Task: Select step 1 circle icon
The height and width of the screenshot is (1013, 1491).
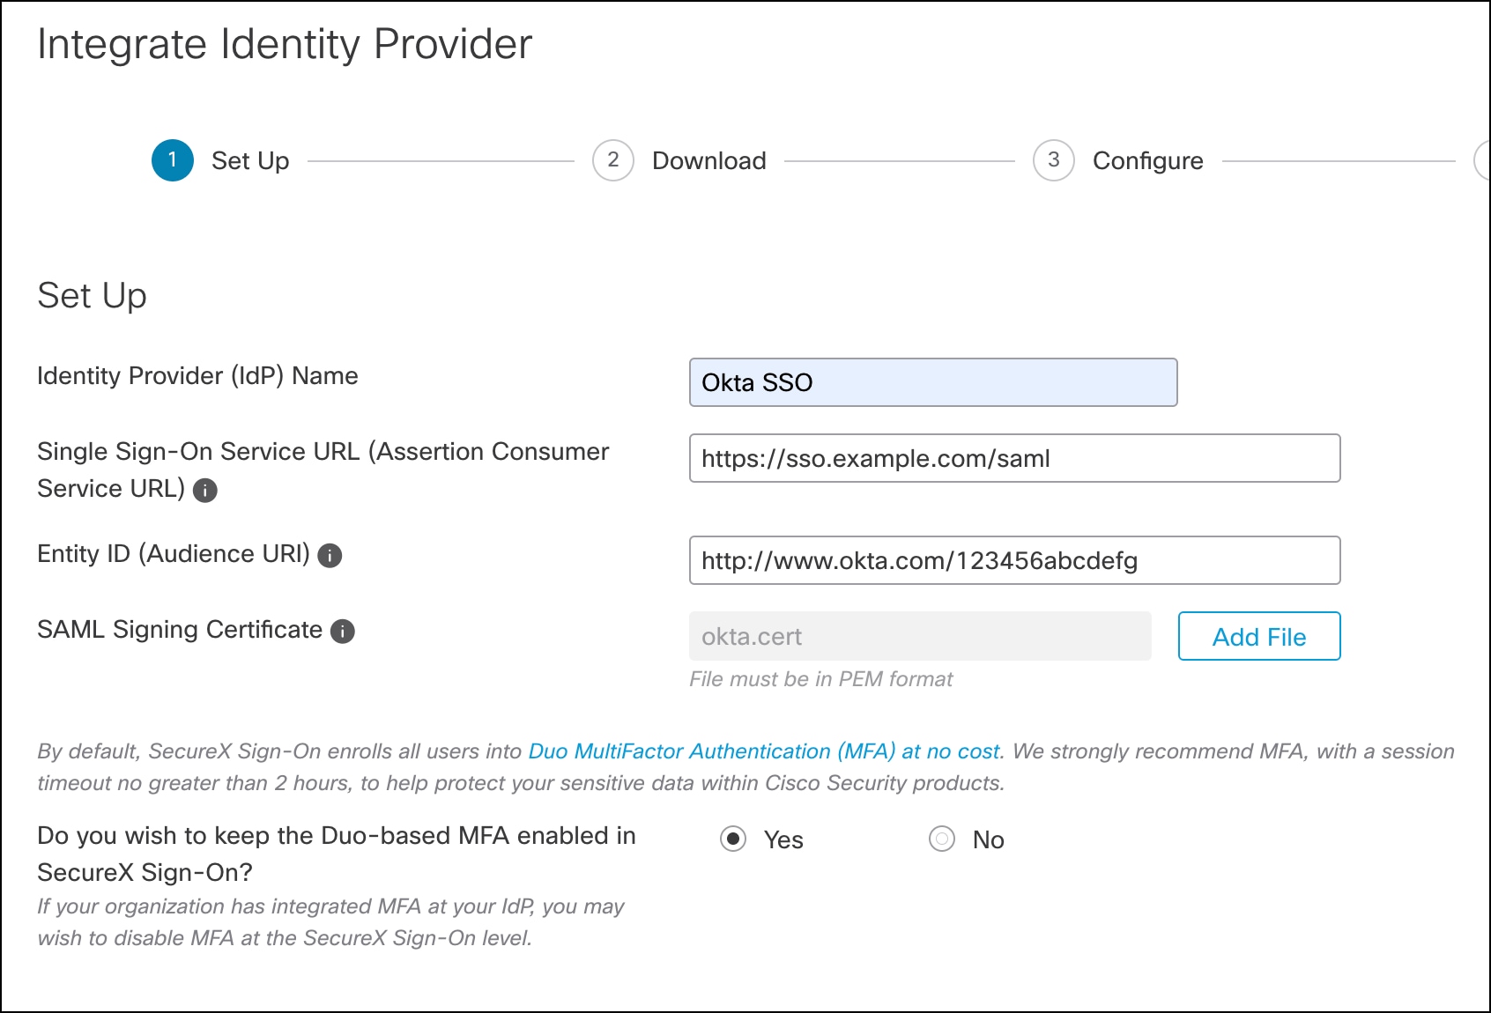Action: 173,160
